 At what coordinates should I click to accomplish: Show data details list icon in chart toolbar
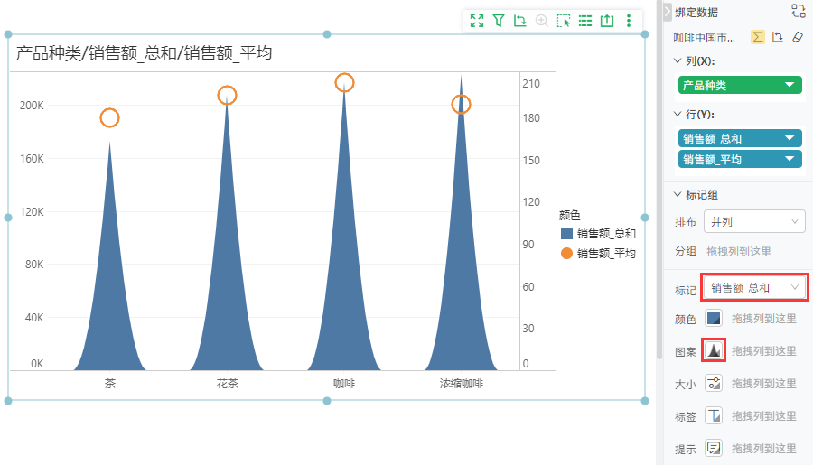585,21
